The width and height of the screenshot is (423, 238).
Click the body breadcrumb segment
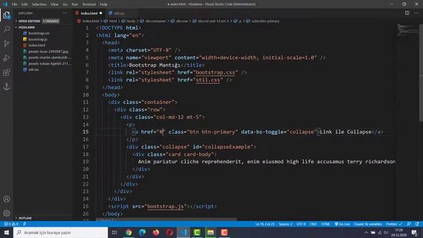pos(131,21)
